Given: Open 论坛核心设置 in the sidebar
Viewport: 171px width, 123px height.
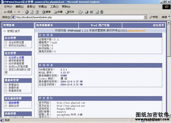Looking at the screenshot, I should point(16,58).
